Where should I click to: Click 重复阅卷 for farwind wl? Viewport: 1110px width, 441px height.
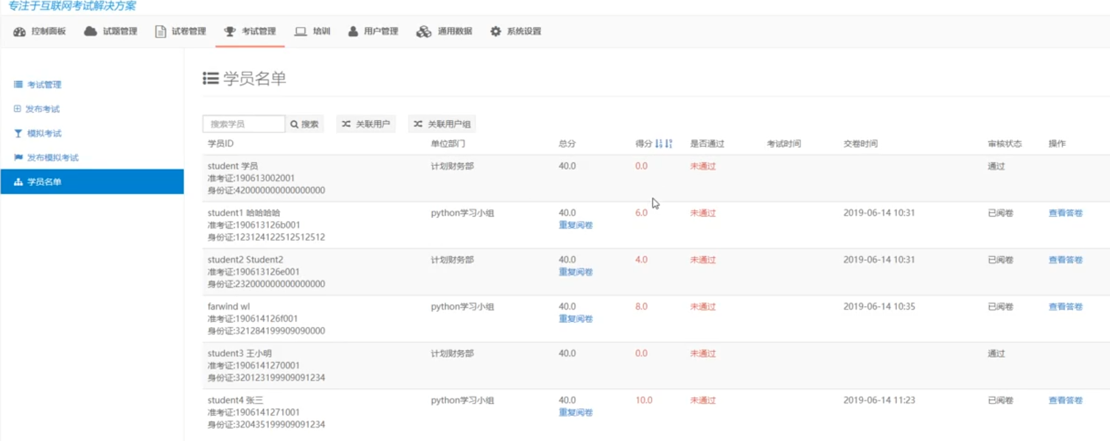point(576,319)
